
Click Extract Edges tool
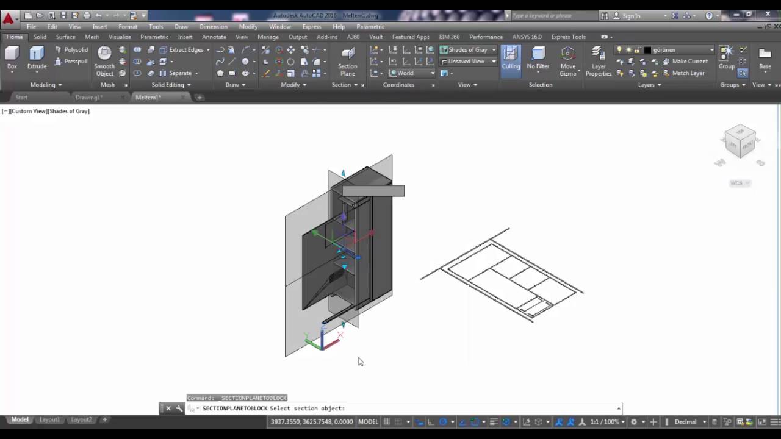[x=182, y=50]
